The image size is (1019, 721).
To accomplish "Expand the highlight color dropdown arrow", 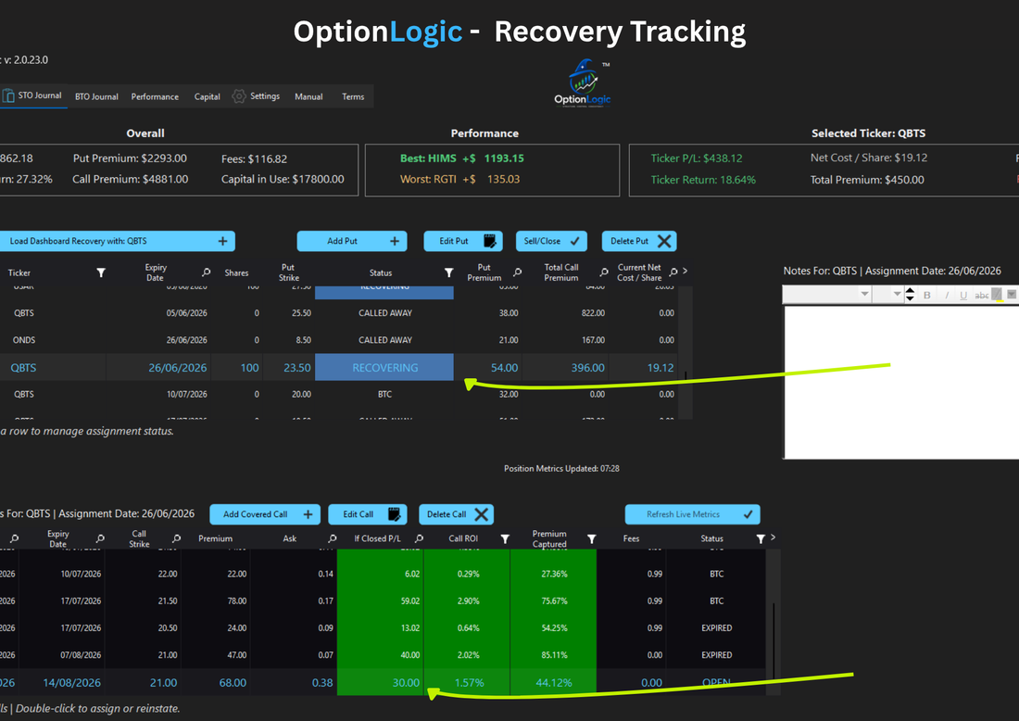I will point(1012,294).
